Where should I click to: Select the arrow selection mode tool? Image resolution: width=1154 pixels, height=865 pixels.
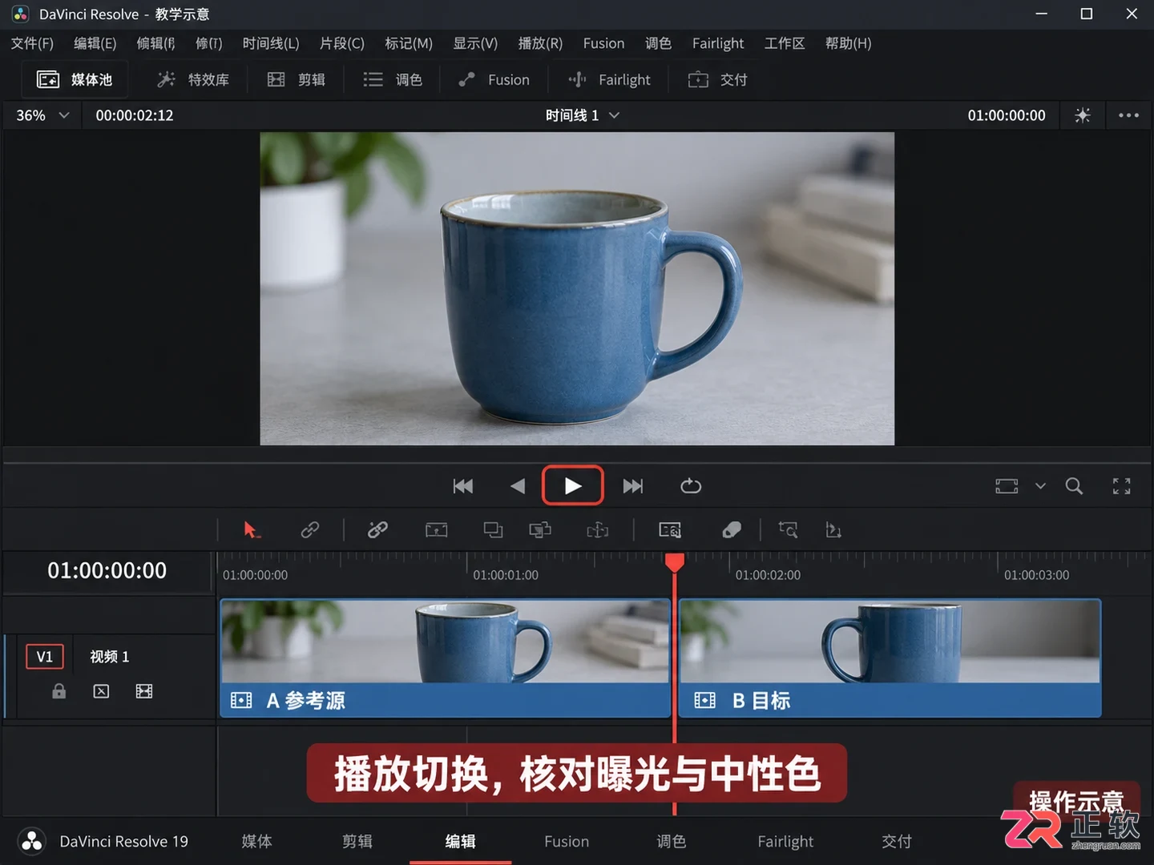click(252, 529)
